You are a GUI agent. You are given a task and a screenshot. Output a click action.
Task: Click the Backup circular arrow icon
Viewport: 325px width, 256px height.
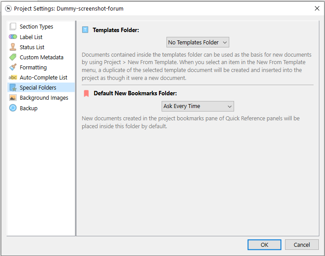(13, 108)
